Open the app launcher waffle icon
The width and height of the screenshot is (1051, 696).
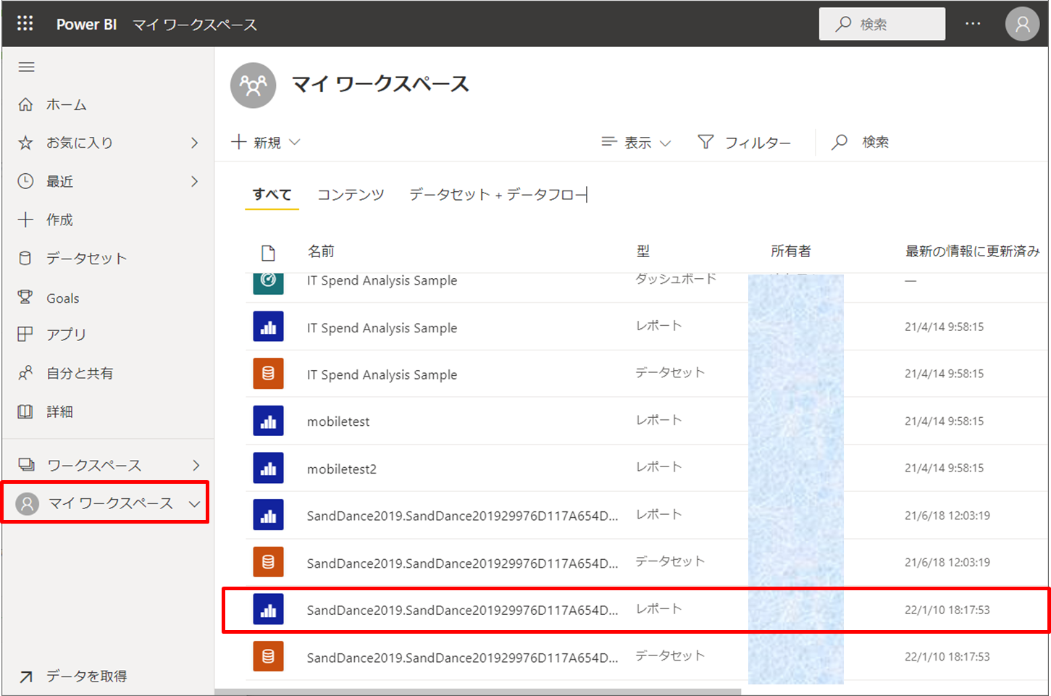coord(25,23)
